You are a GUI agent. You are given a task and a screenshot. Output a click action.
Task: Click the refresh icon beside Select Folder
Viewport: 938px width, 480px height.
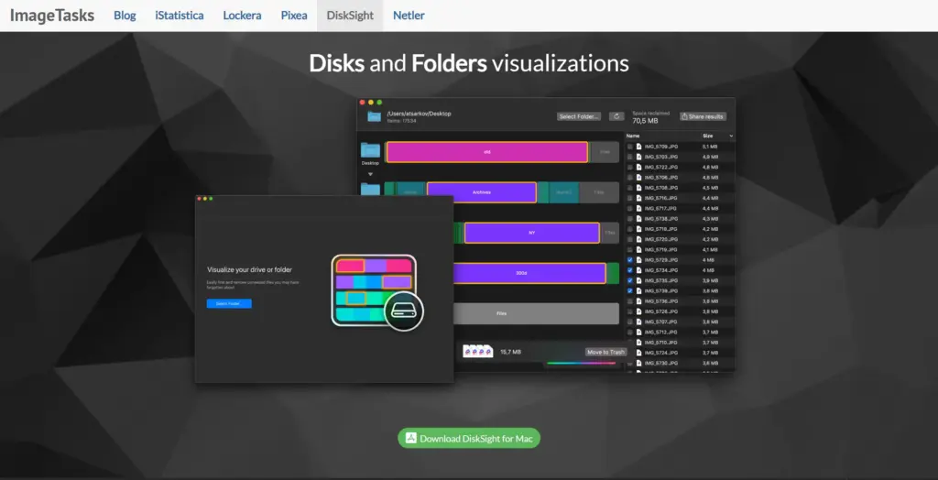pos(617,116)
